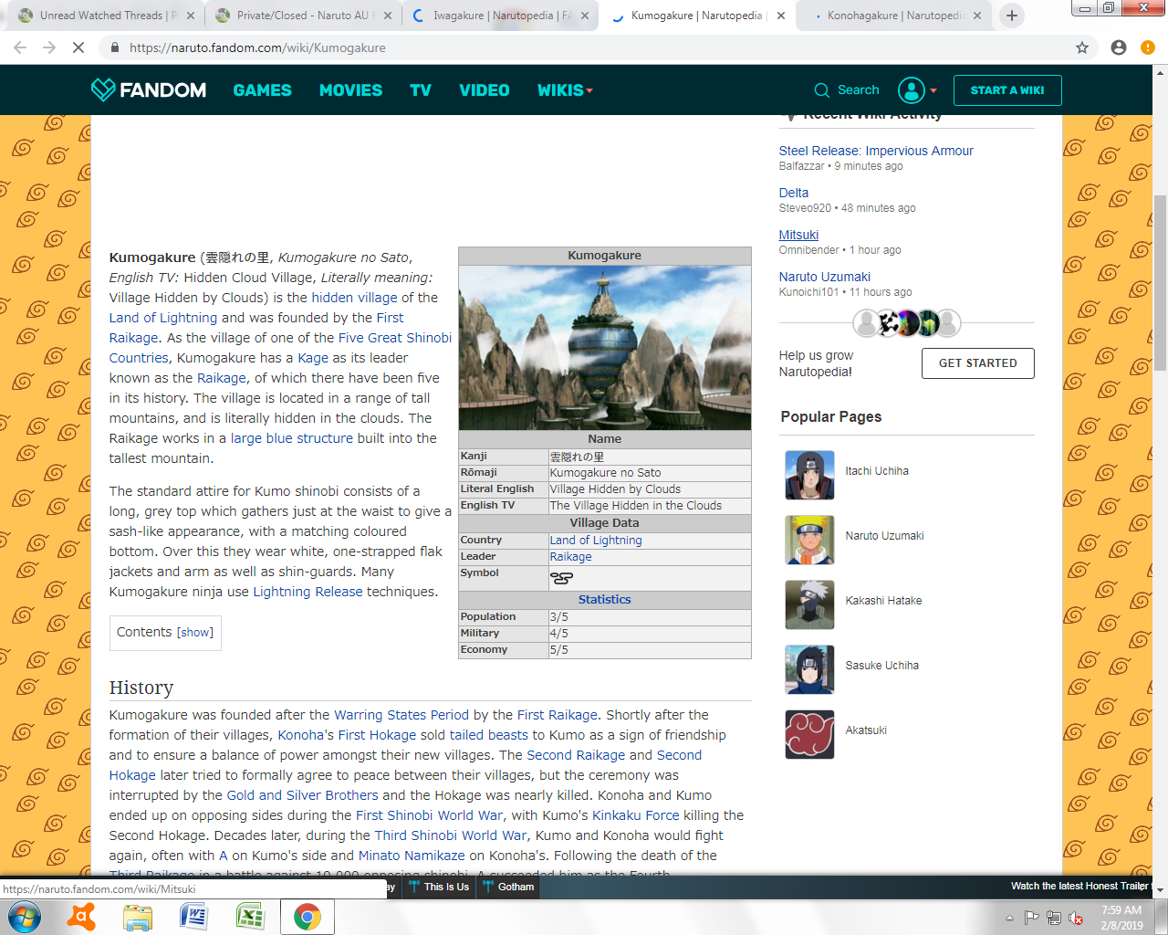The height and width of the screenshot is (935, 1168).
Task: Switch to Iwagakure Narutopedia tab
Action: (x=499, y=16)
